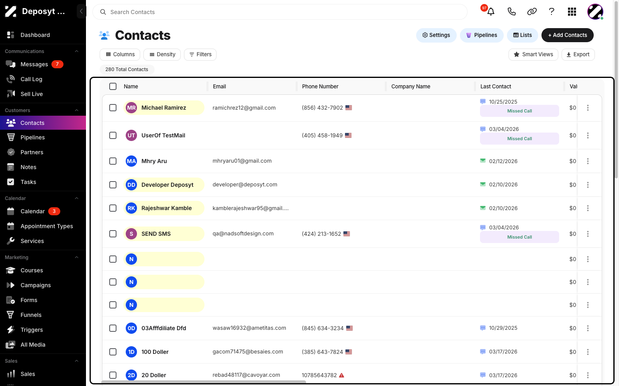Viewport: 619px width, 386px height.
Task: Select the Michael Ramirez row checkbox
Action: coord(113,108)
